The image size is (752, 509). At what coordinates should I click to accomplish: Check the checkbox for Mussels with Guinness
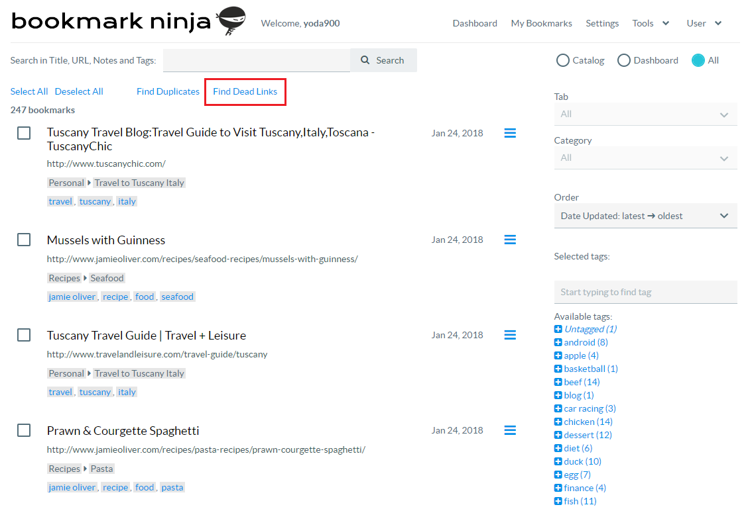(24, 239)
